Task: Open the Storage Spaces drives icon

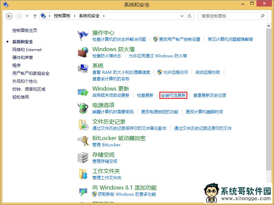Action: pyautogui.click(x=83, y=158)
